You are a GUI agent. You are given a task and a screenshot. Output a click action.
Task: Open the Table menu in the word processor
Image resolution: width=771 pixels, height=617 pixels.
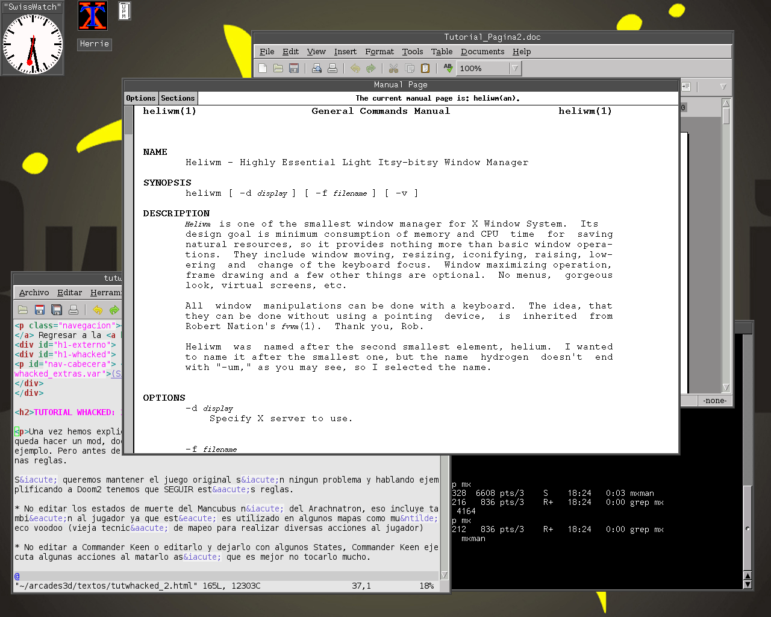click(442, 52)
